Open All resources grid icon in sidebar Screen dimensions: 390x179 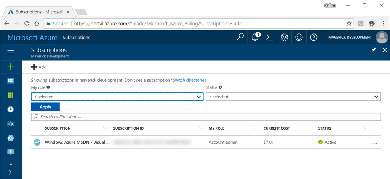coord(11,95)
